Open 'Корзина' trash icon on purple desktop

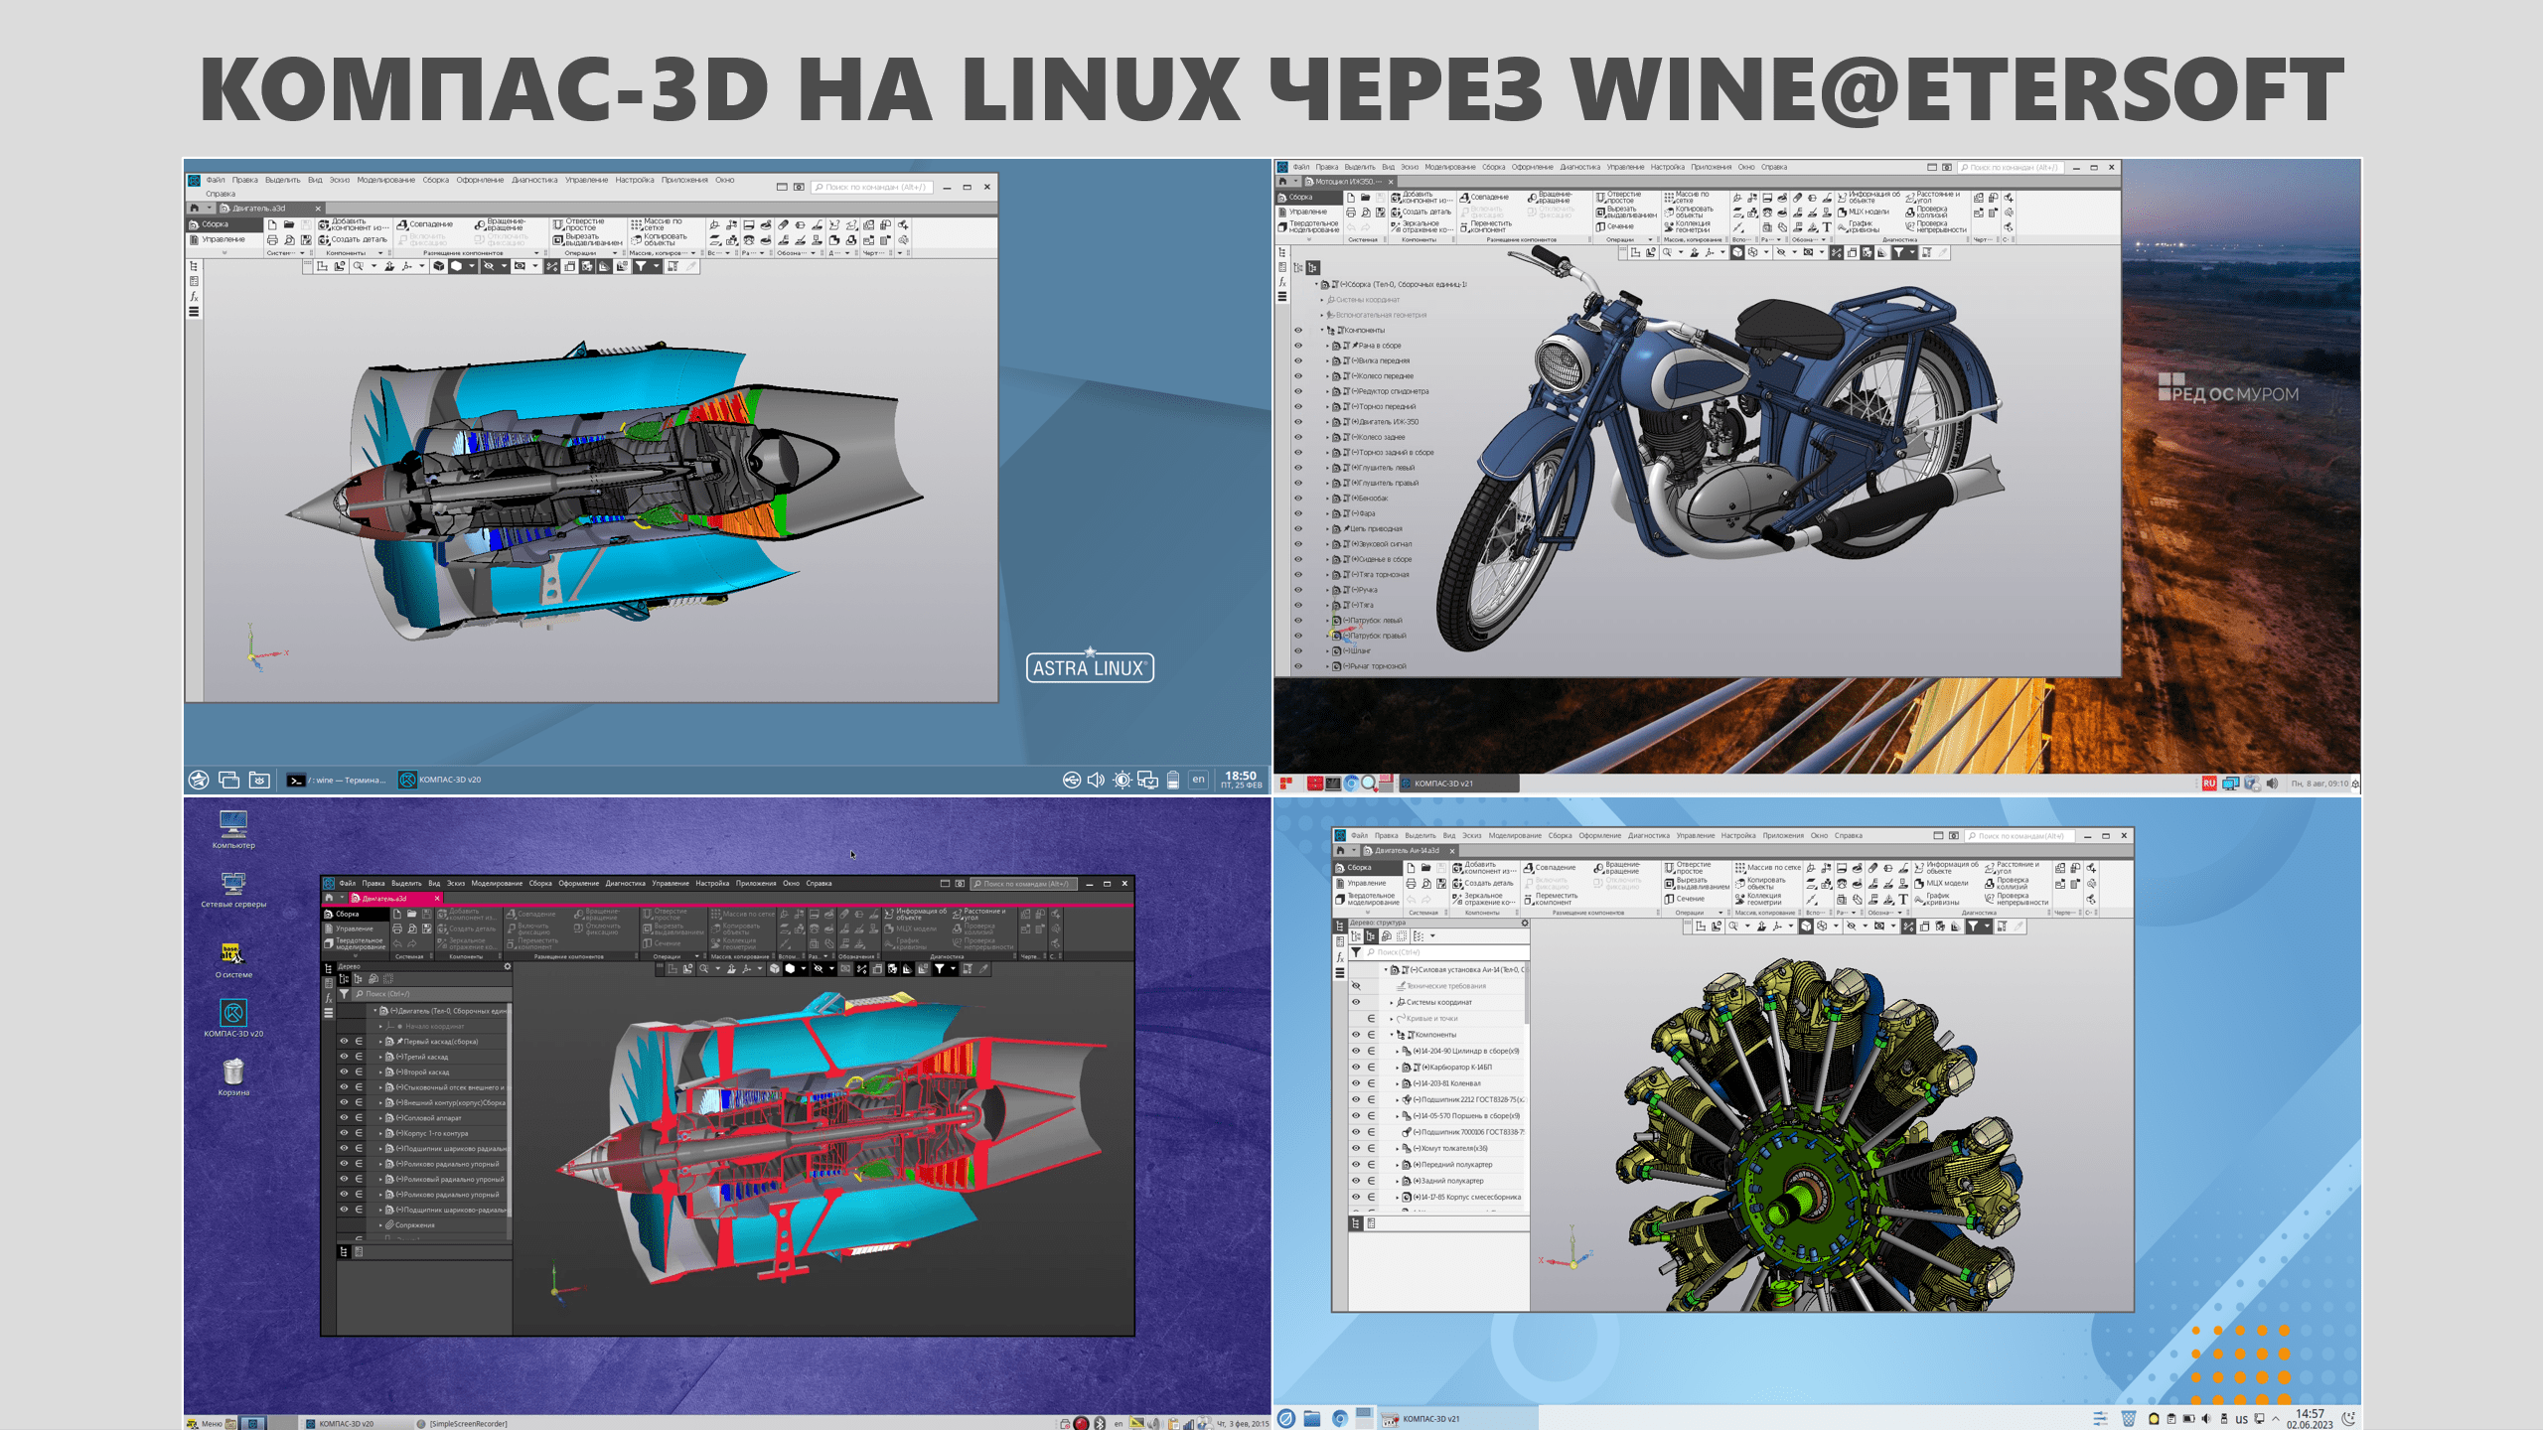pos(233,1076)
